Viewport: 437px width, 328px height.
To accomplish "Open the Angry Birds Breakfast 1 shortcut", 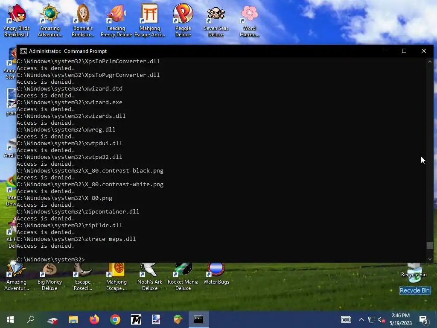I will (x=16, y=20).
